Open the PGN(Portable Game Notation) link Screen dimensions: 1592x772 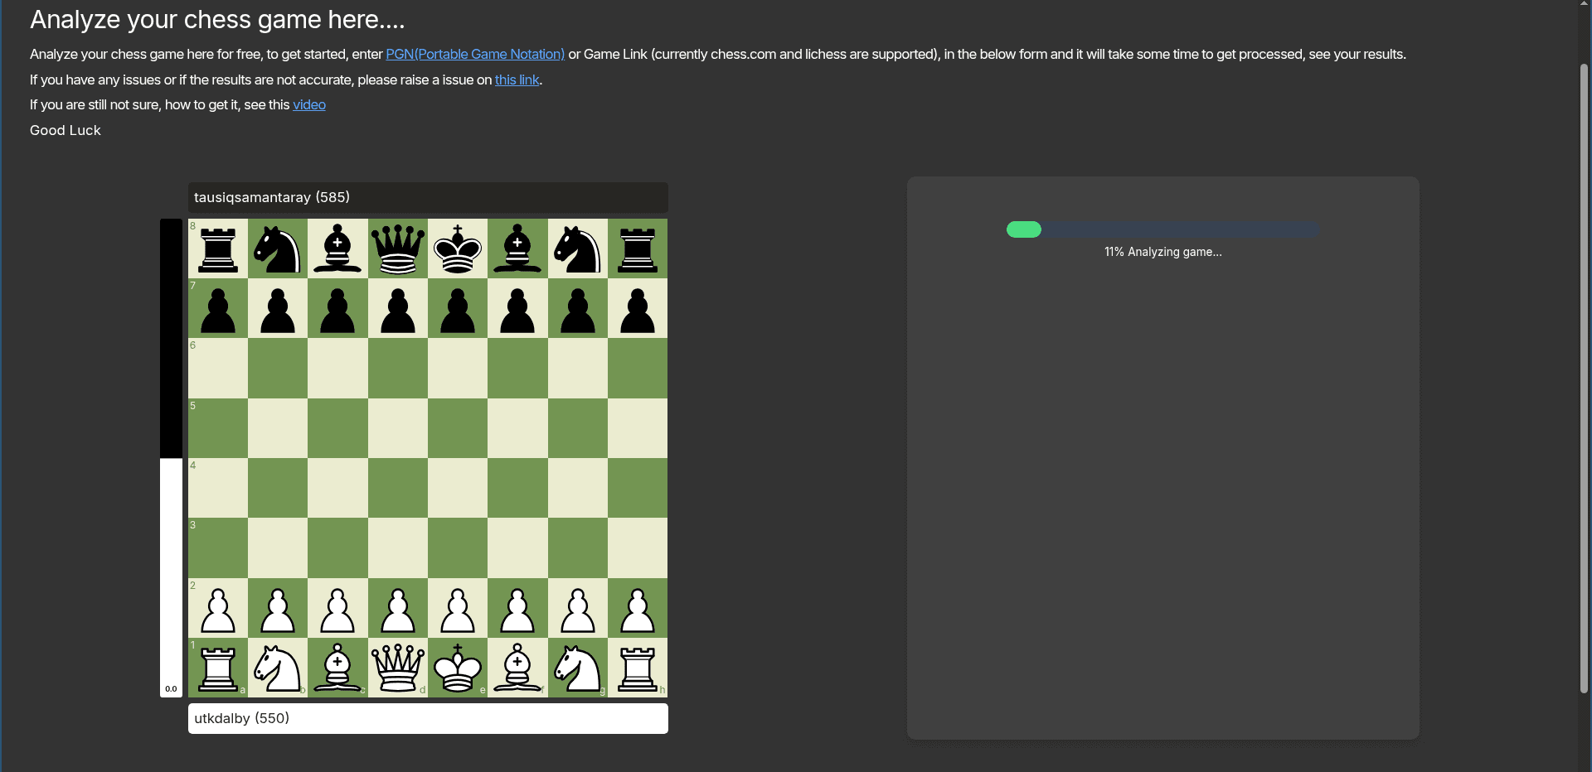[473, 54]
